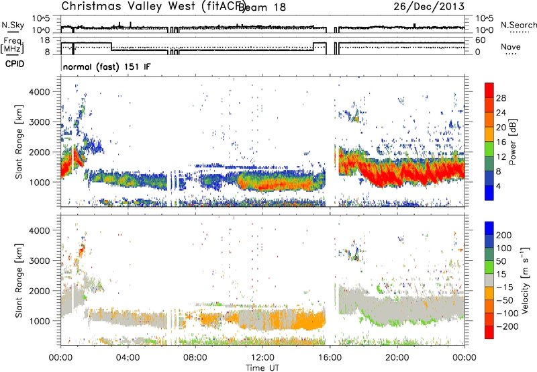Screen dimensions: 537x372
Task: Pick the top red segment of power color bar
Action: click(x=489, y=90)
